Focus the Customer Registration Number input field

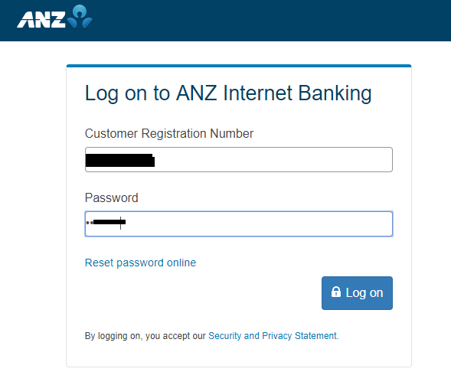[239, 159]
